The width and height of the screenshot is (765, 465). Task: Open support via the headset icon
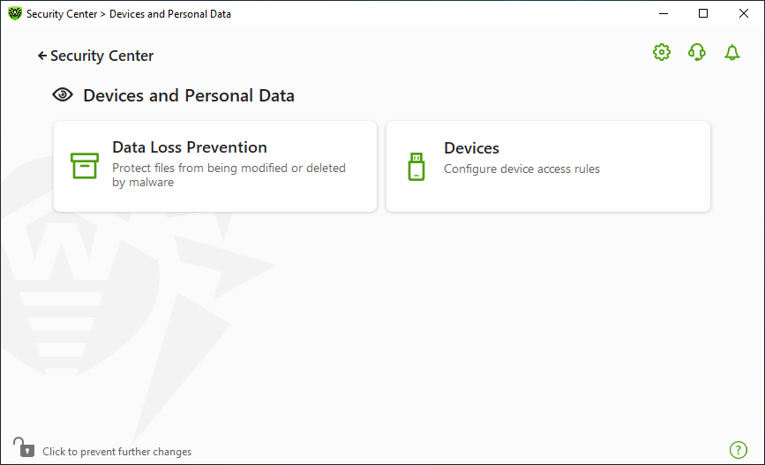coord(697,52)
